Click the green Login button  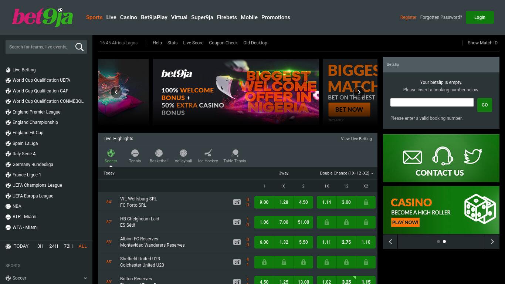coord(480,17)
